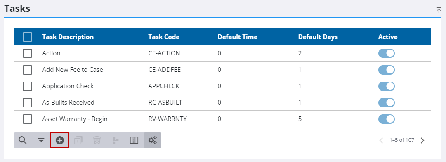This screenshot has height=162, width=446.
Task: Toggle Active switch for Action task
Action: pyautogui.click(x=386, y=53)
